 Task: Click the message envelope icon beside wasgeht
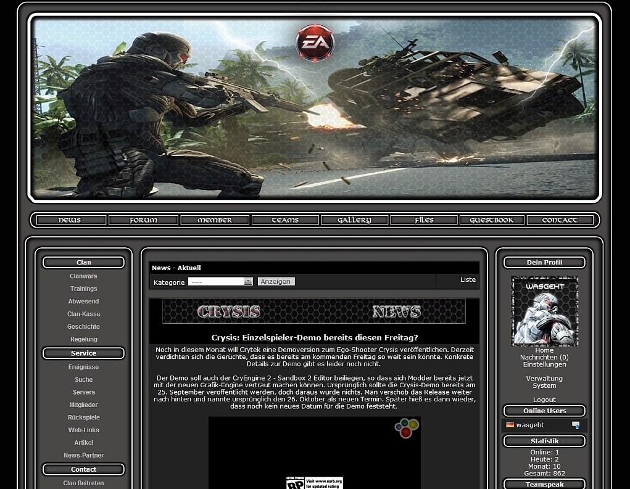pos(576,425)
